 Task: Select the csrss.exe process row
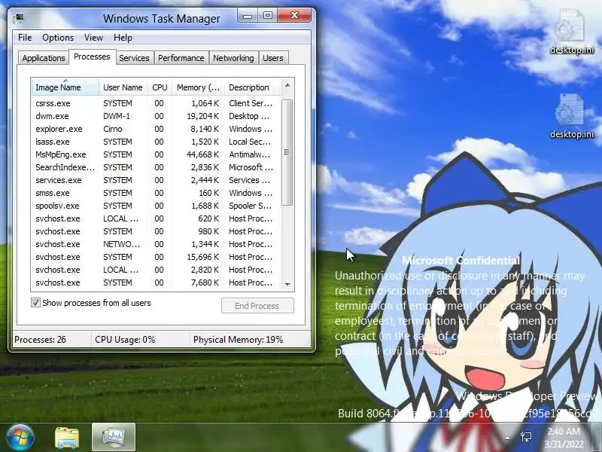pyautogui.click(x=156, y=103)
